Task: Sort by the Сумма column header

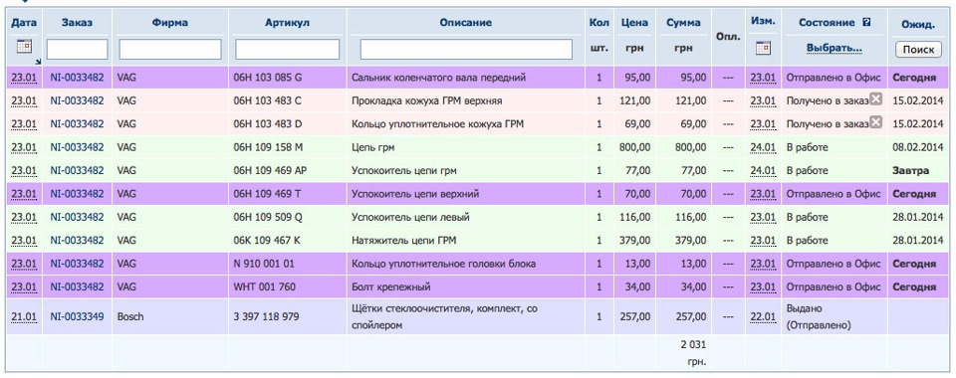Action: pyautogui.click(x=683, y=23)
